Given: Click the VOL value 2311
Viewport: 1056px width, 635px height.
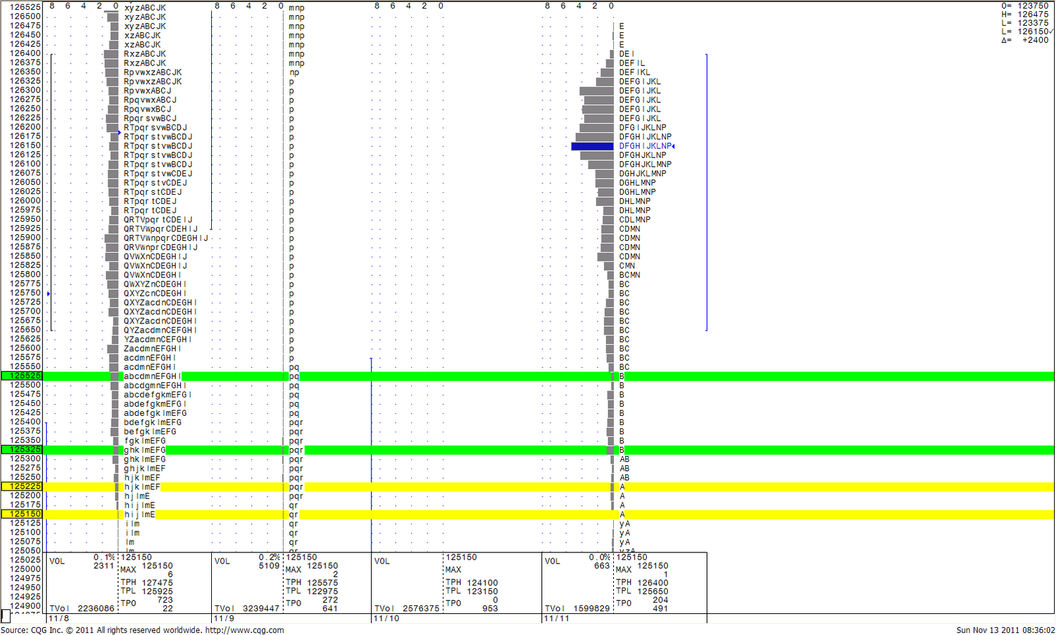Looking at the screenshot, I should point(104,566).
